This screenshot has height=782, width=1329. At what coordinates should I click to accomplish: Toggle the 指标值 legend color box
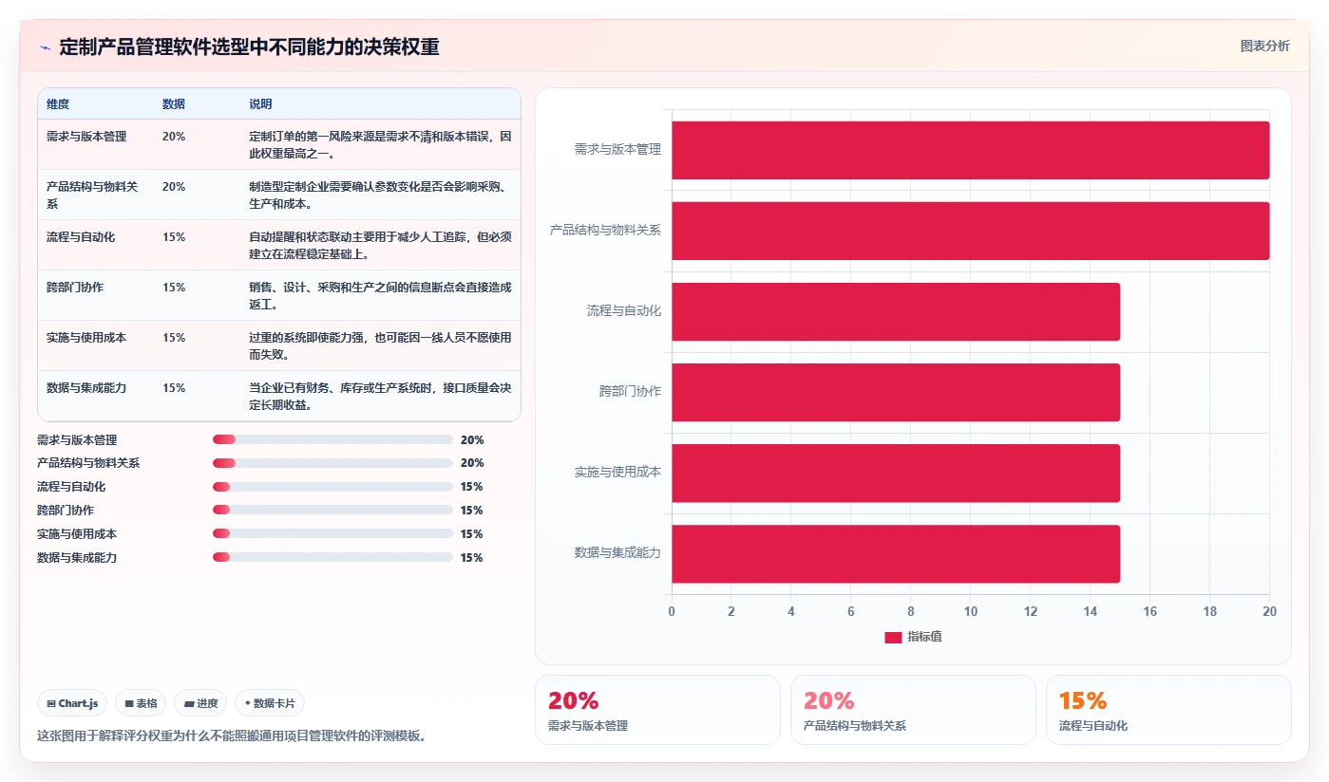893,638
